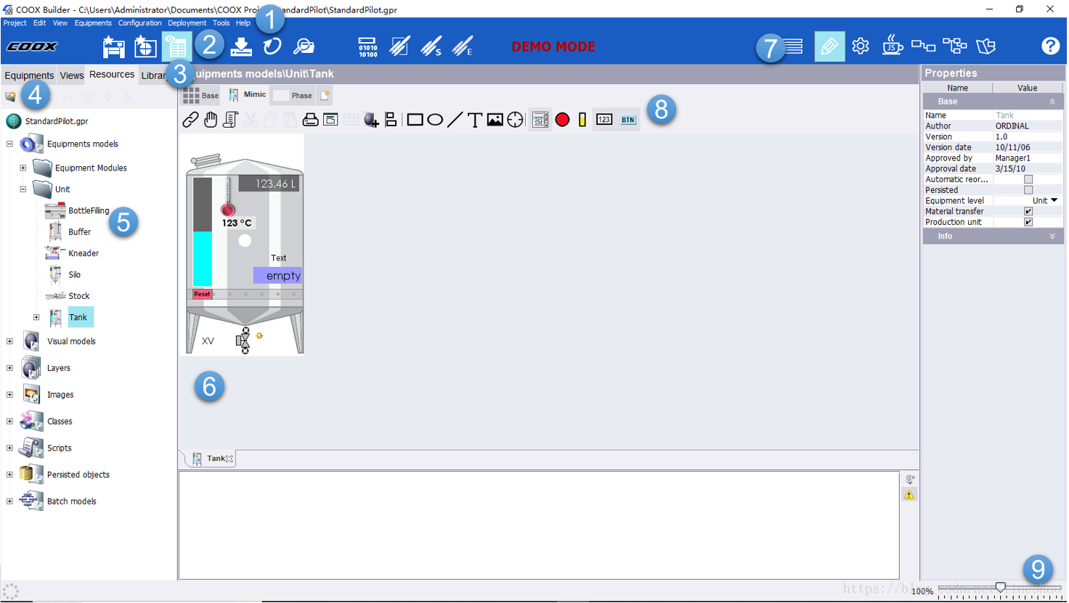Image resolution: width=1069 pixels, height=603 pixels.
Task: Click the JavaScript coffee-cup icon in the top toolbar
Action: point(892,45)
